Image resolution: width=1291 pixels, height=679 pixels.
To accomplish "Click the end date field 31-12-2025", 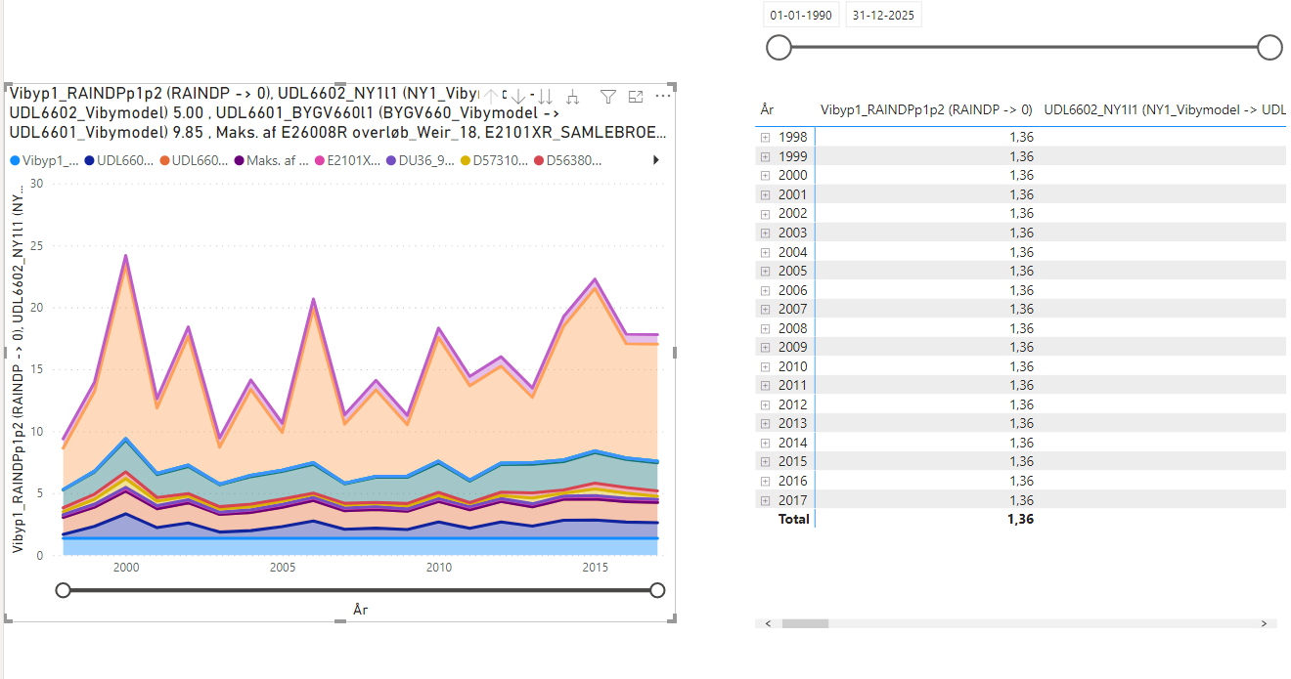I will pyautogui.click(x=884, y=16).
